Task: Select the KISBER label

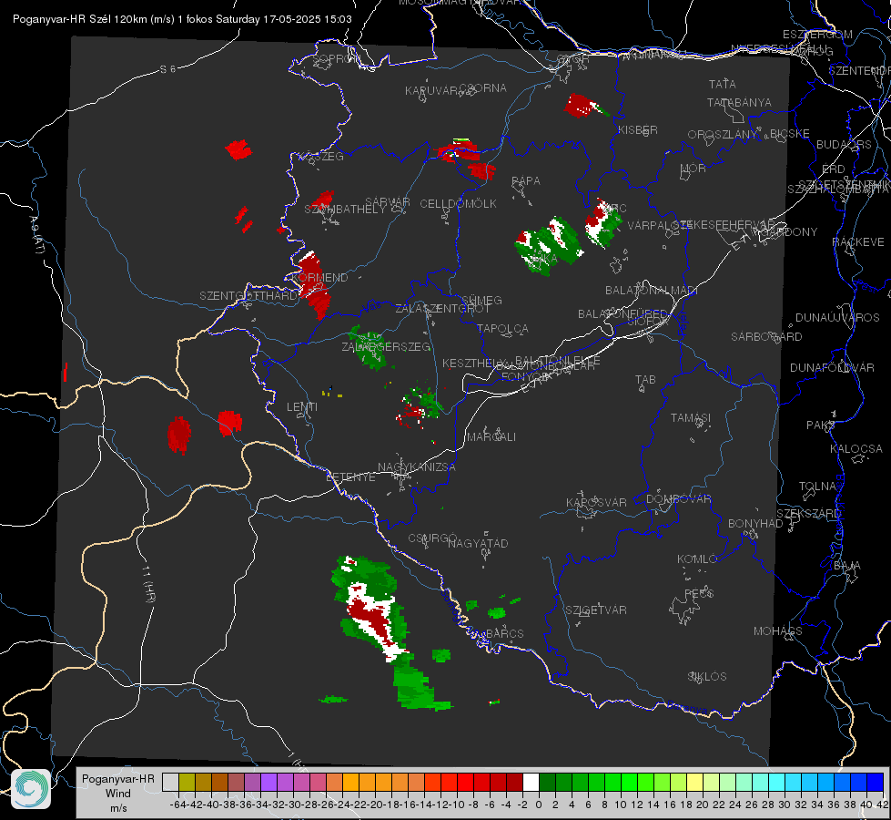Action: 638,130
